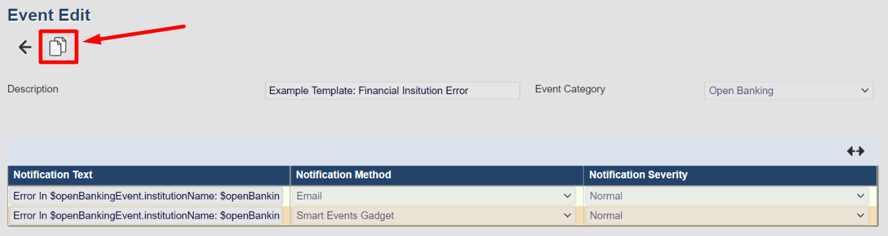Click the Event Category label
888x236 pixels.
click(x=570, y=89)
